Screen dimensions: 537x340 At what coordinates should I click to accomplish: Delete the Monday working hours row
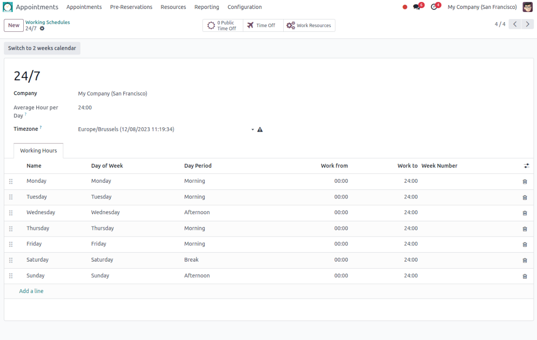(525, 181)
